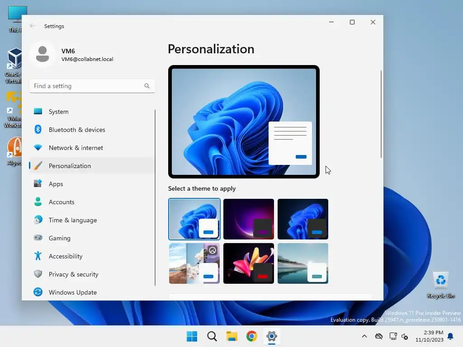The width and height of the screenshot is (463, 347).
Task: Maximize the Settings window
Action: tap(352, 22)
